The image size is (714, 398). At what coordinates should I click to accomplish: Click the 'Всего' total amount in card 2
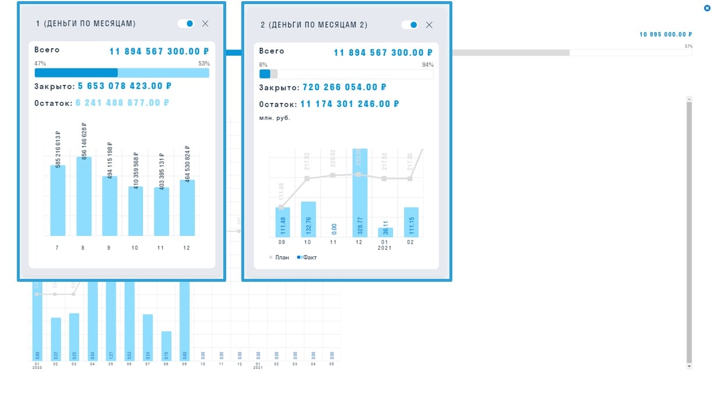384,52
